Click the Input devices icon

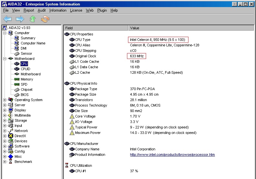tap(10, 126)
